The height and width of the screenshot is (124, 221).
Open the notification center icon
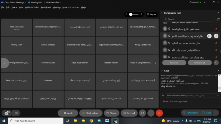point(216,121)
